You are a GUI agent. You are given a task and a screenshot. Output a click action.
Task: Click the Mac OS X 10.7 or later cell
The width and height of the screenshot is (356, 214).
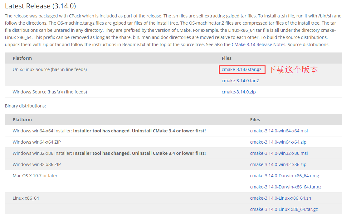[35, 176]
